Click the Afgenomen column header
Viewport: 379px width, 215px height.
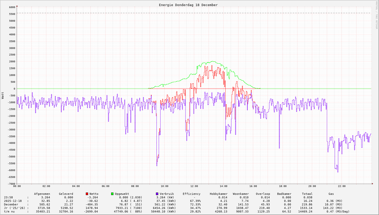[42, 194]
